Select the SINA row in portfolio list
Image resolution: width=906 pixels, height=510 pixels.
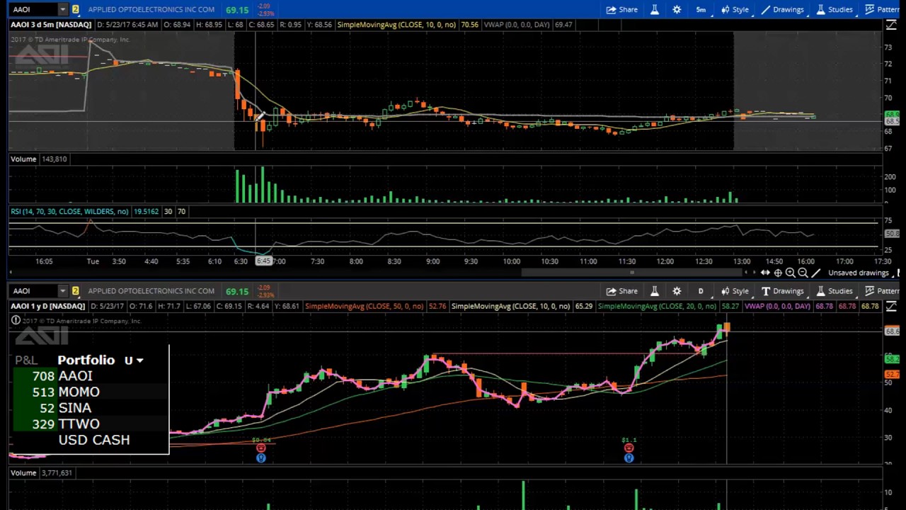pyautogui.click(x=91, y=408)
